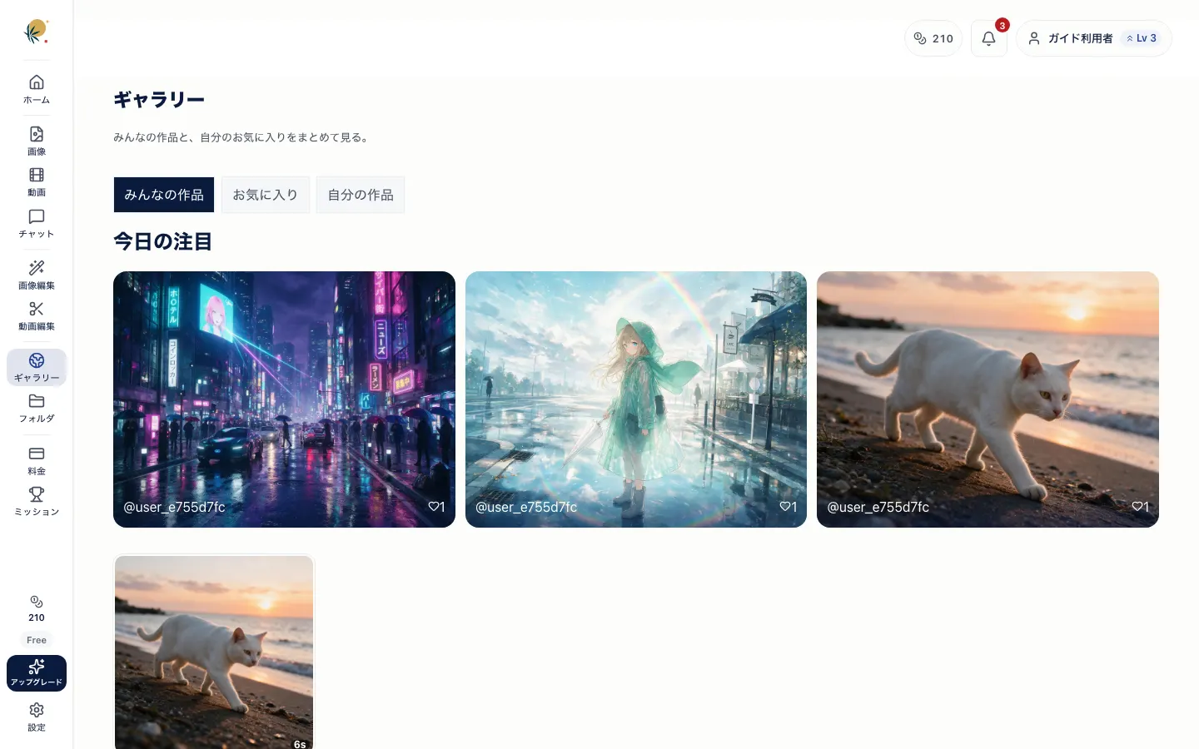Open the notifications bell
Viewport: 1199px width, 749px height.
pyautogui.click(x=989, y=38)
